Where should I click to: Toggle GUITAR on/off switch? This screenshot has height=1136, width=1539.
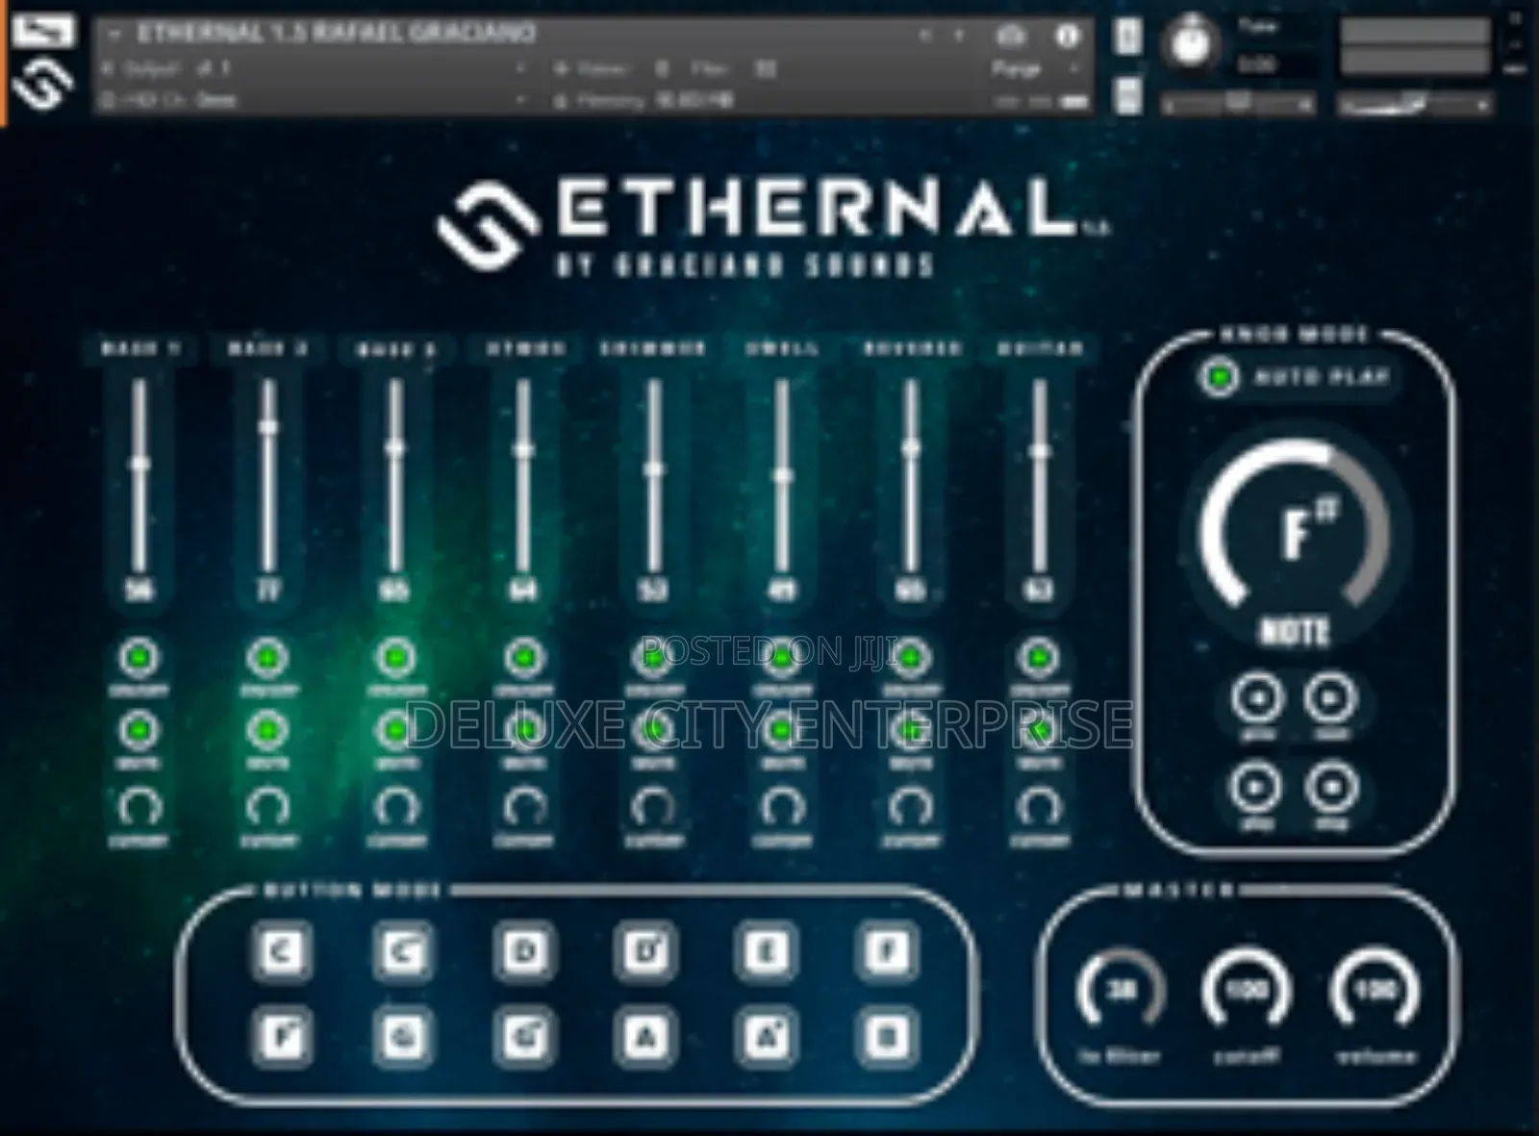tap(1039, 658)
